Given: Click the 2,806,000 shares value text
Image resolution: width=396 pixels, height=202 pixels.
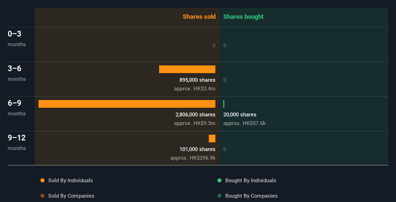Looking at the screenshot, I should [x=195, y=114].
